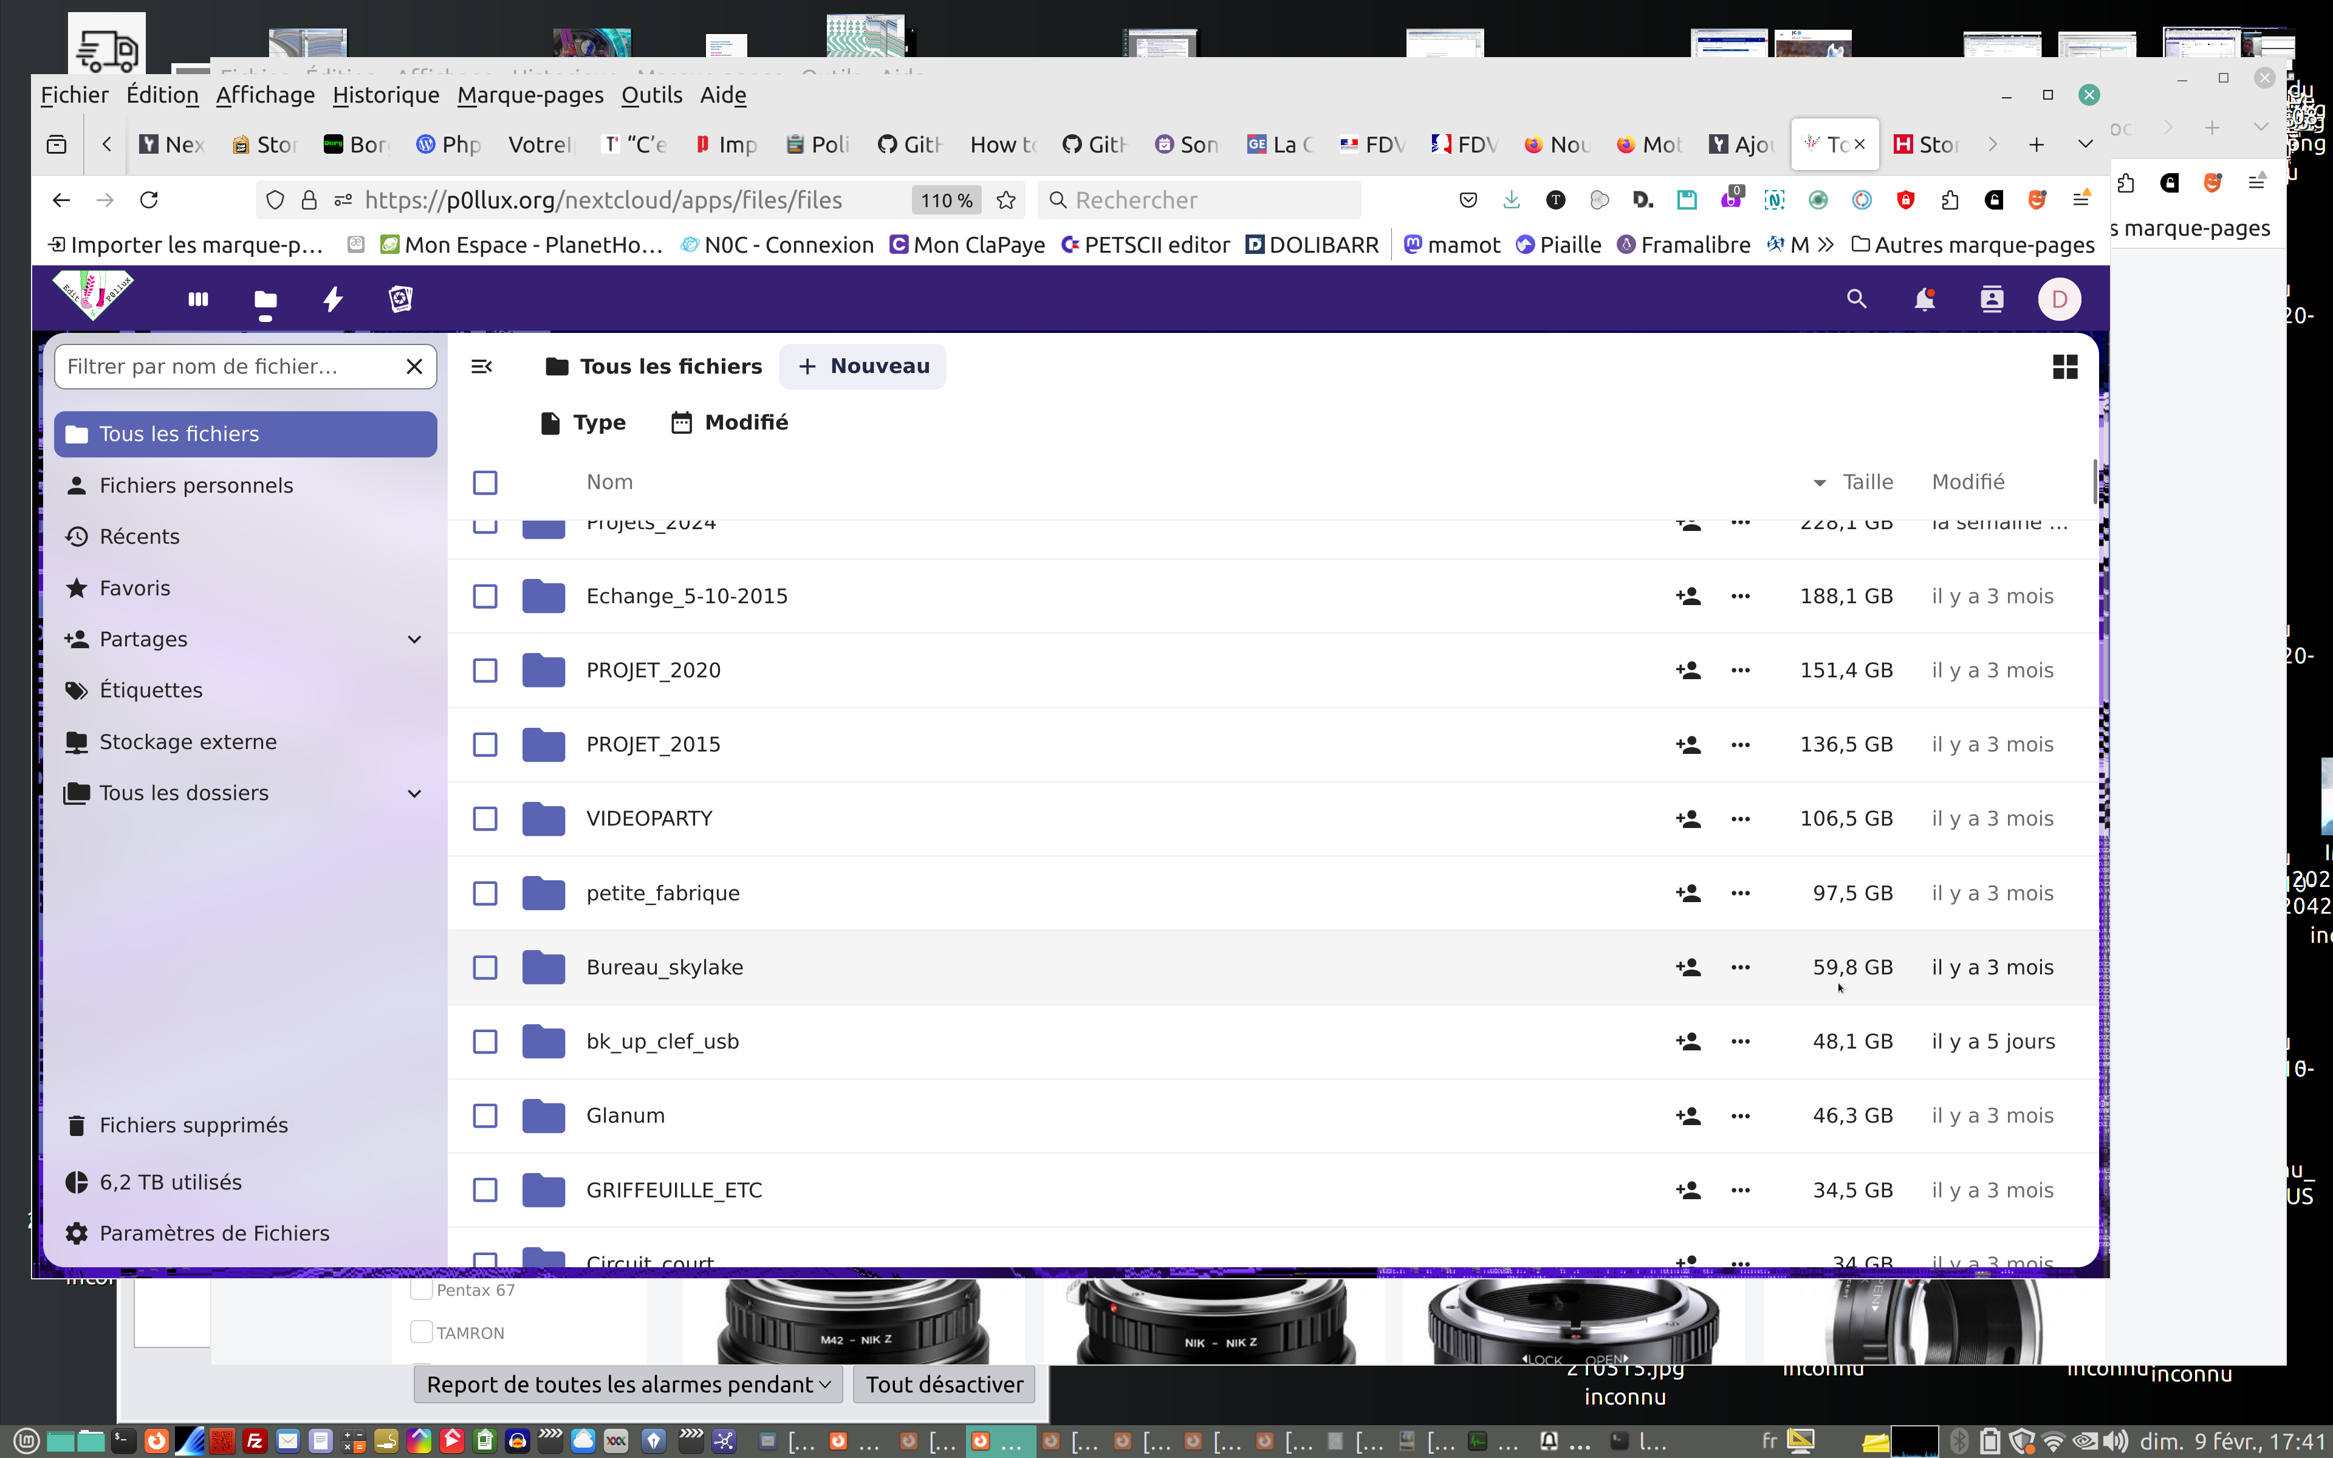The height and width of the screenshot is (1458, 2333).
Task: Share the VIDEOPARTY folder via share icon
Action: (1687, 819)
